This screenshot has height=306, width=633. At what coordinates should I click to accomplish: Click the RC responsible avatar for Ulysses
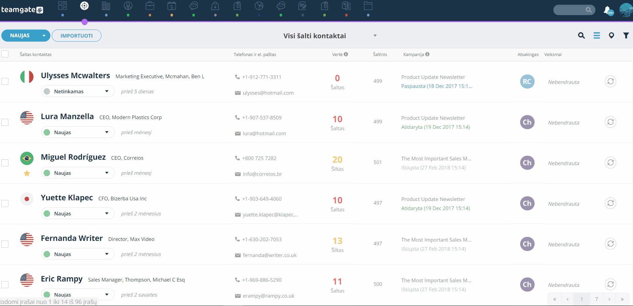tap(527, 82)
